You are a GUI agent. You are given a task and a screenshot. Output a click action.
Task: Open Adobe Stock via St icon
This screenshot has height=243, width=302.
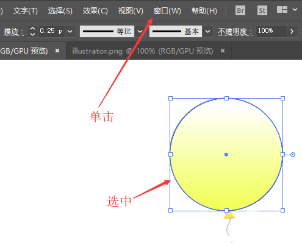click(262, 10)
